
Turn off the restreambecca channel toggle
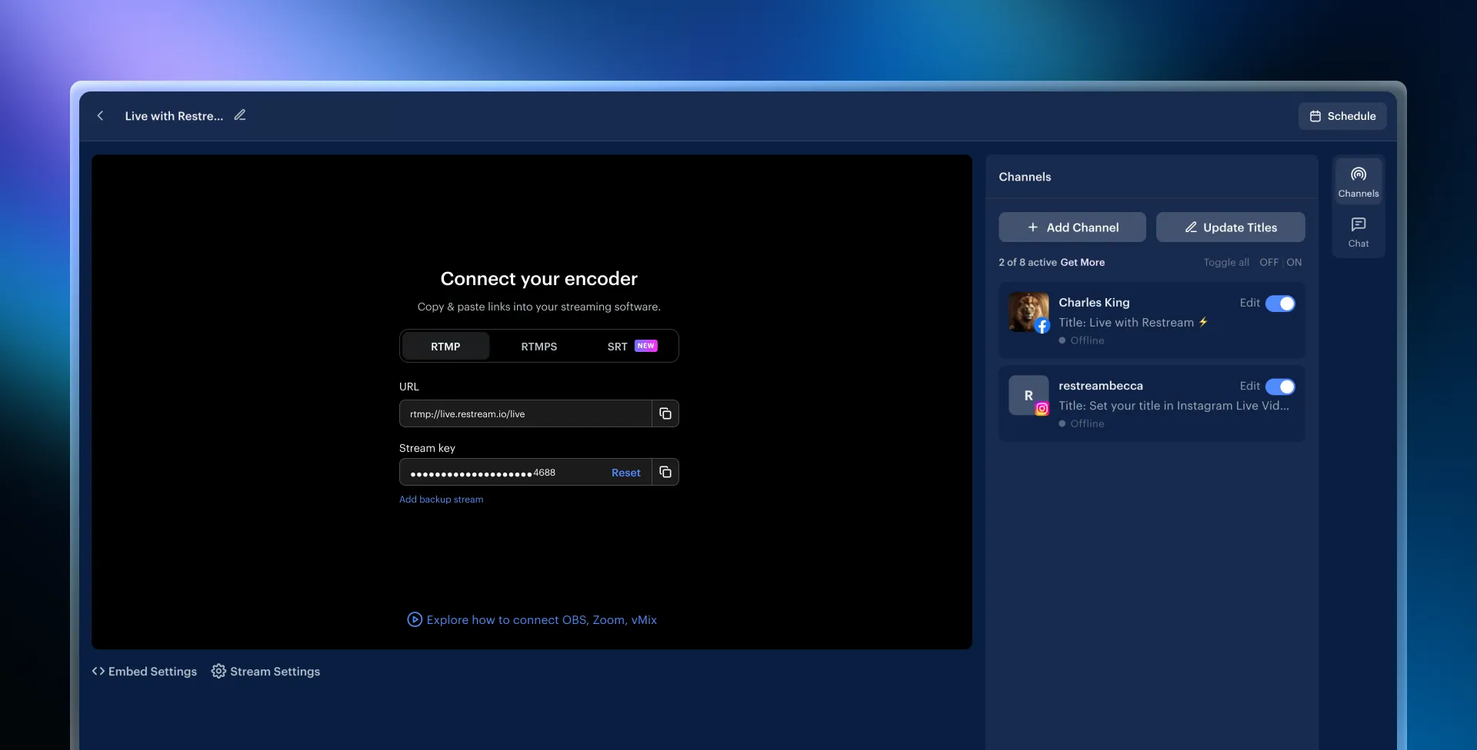(x=1279, y=387)
